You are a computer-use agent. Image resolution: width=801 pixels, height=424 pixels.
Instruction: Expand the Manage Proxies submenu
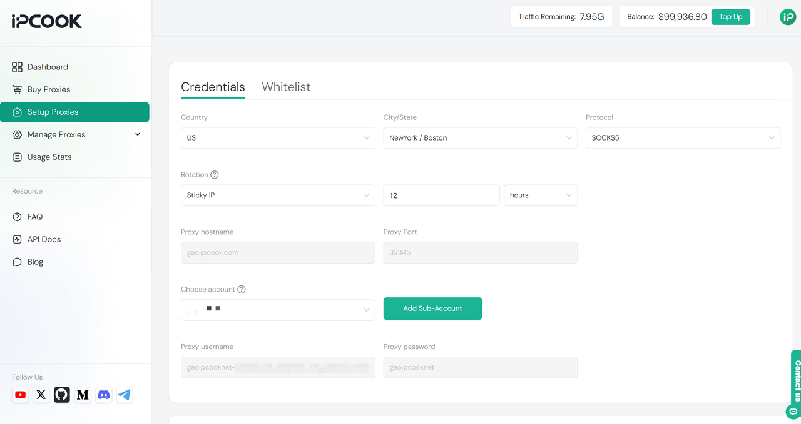(137, 134)
